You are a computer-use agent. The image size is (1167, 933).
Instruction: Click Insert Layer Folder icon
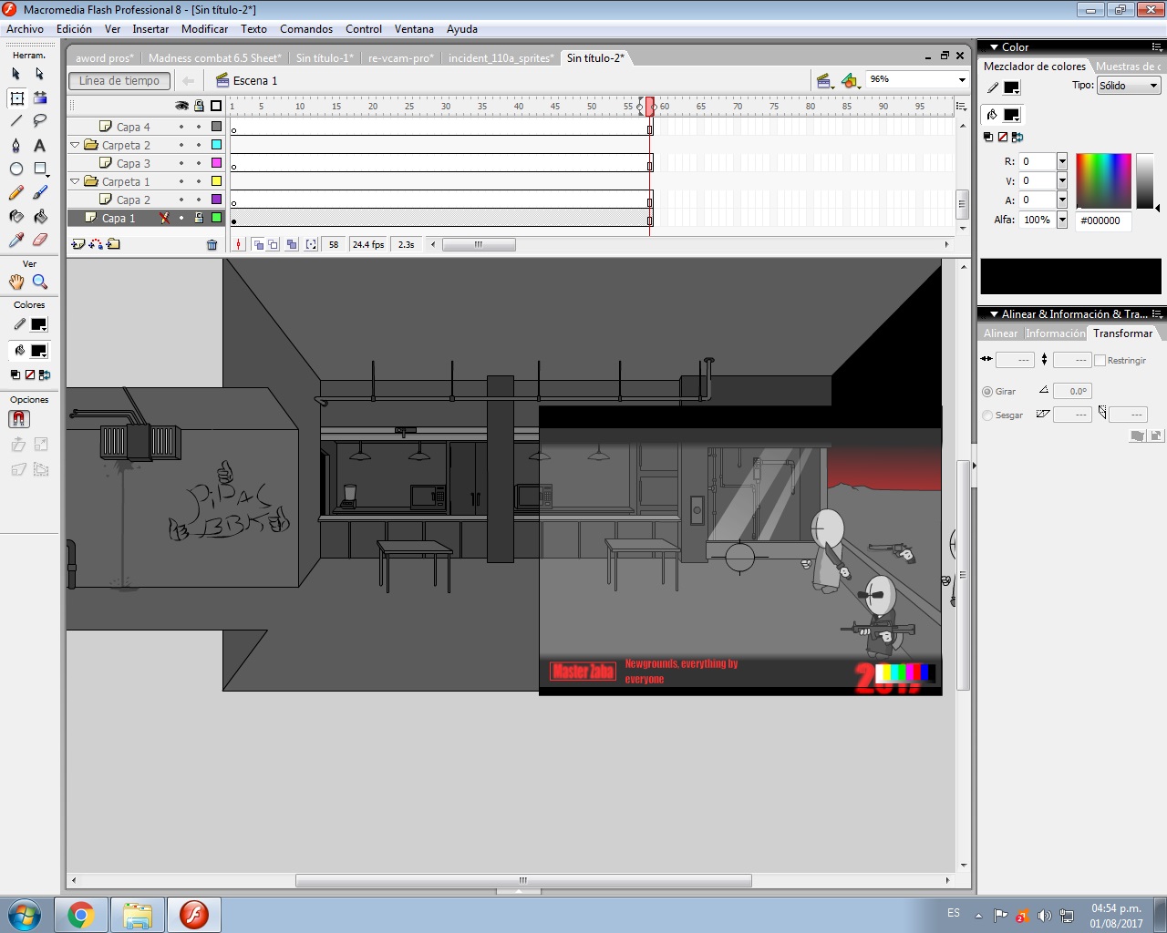[113, 244]
